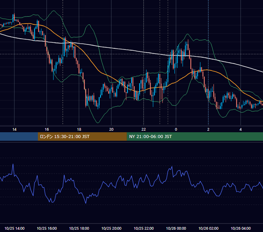This screenshot has height=232, width=263.
Task: Click the 0 hour axis label
Action: click(176, 130)
